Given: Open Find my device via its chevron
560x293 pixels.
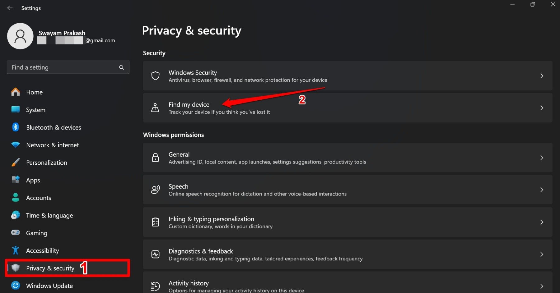Looking at the screenshot, I should pyautogui.click(x=542, y=108).
